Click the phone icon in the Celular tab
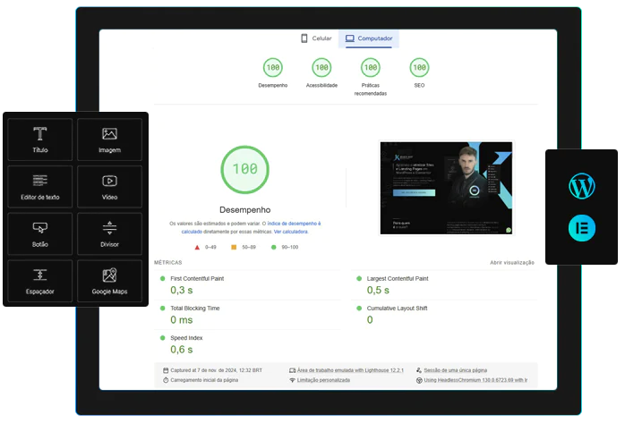The height and width of the screenshot is (423, 625). click(304, 38)
